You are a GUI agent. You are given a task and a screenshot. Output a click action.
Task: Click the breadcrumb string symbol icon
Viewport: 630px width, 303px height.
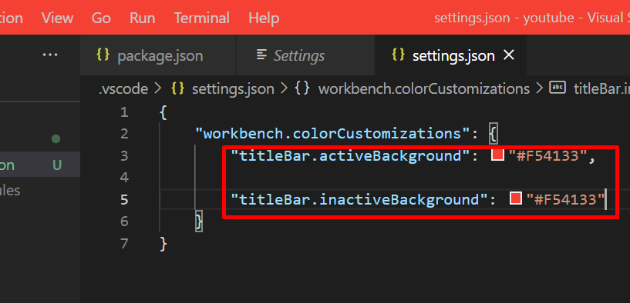pyautogui.click(x=558, y=88)
